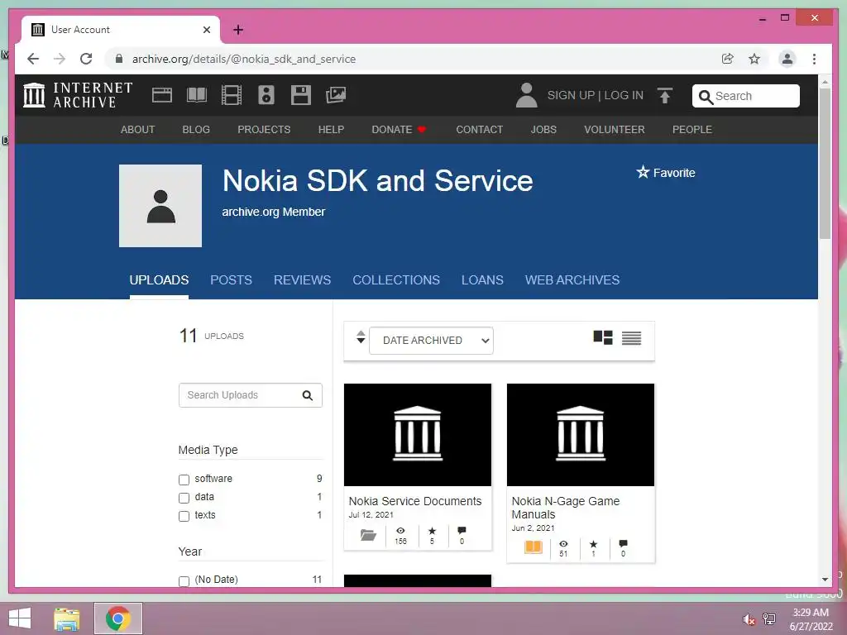Click the favorites star on Nokia Service Documents
The width and height of the screenshot is (847, 635).
[432, 531]
